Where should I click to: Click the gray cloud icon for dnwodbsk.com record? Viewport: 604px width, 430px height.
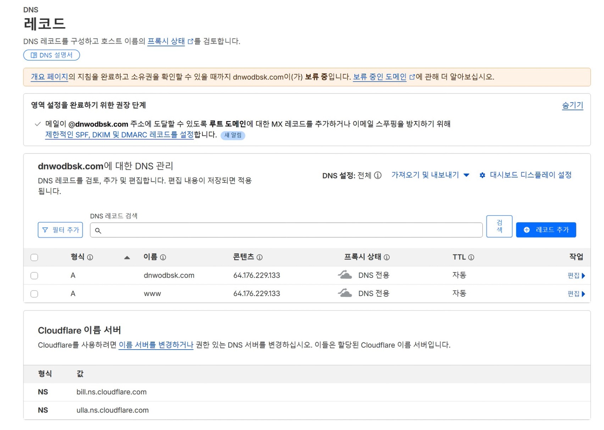(x=345, y=275)
